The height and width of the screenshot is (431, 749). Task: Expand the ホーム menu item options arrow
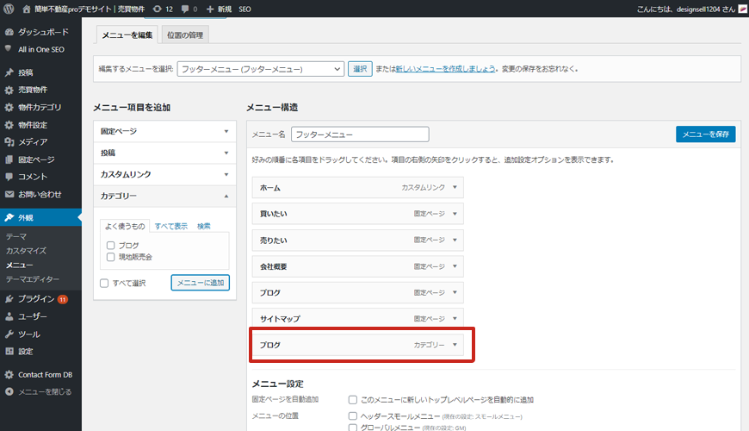coord(455,188)
